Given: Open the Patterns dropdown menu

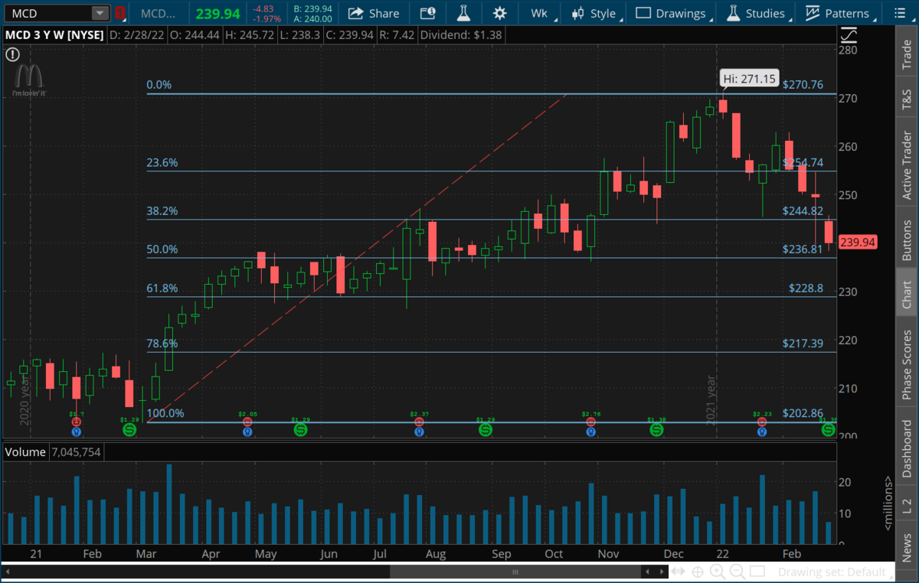Looking at the screenshot, I should [840, 13].
